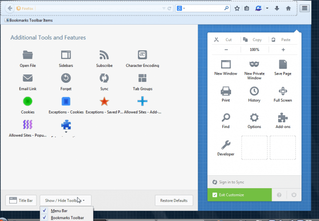This screenshot has height=221, width=319.
Task: Click the New Private Window mask icon
Action: tap(254, 64)
